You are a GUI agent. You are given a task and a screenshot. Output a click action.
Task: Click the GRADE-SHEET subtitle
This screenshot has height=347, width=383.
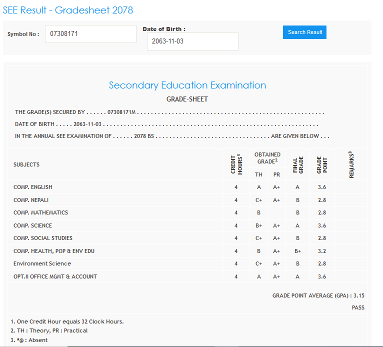click(x=187, y=99)
